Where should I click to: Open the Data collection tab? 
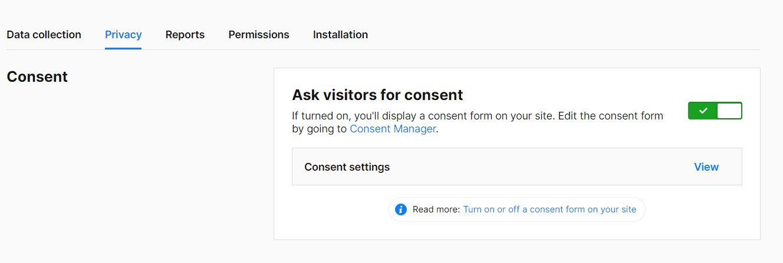44,35
